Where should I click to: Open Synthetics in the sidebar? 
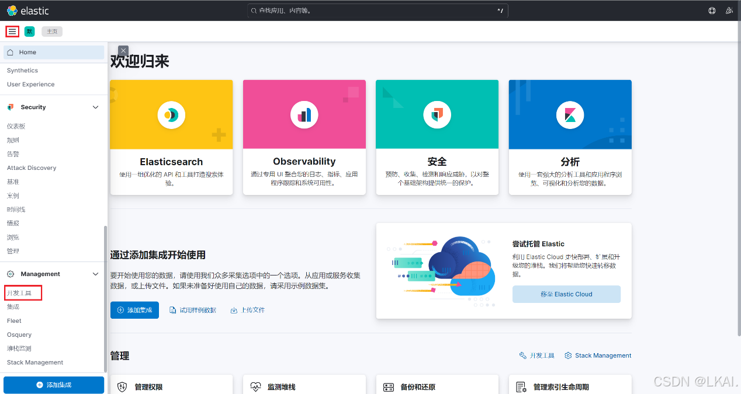[22, 71]
